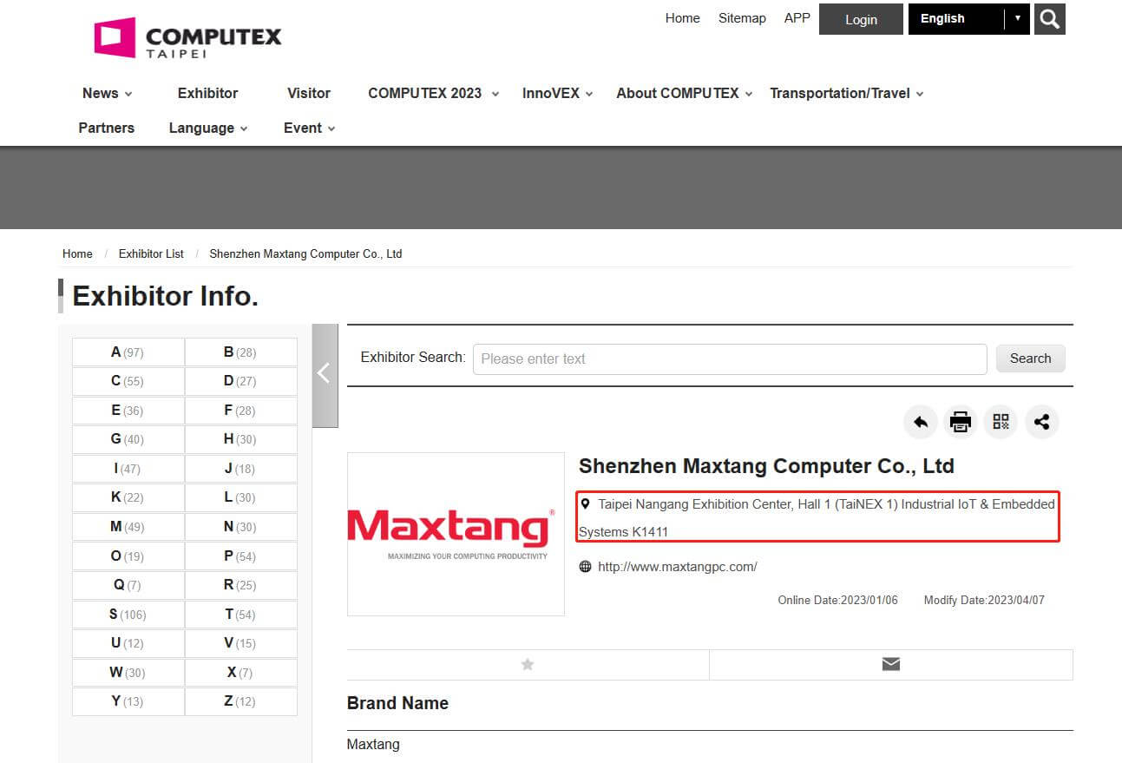Click the COMPUTEX Taipei logo

188,38
